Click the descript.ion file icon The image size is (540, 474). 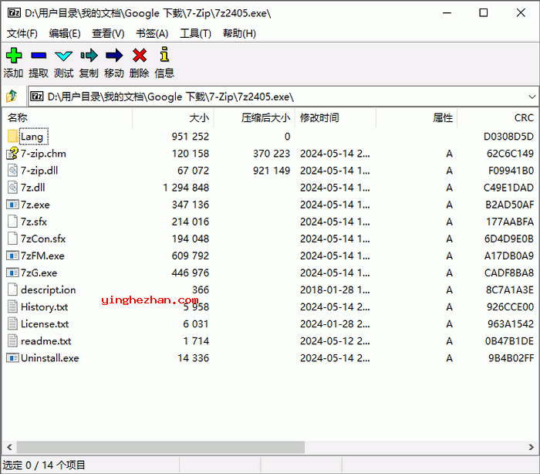click(x=12, y=289)
